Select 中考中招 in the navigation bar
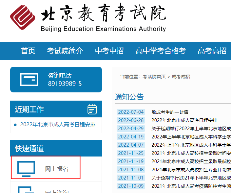 (109, 51)
